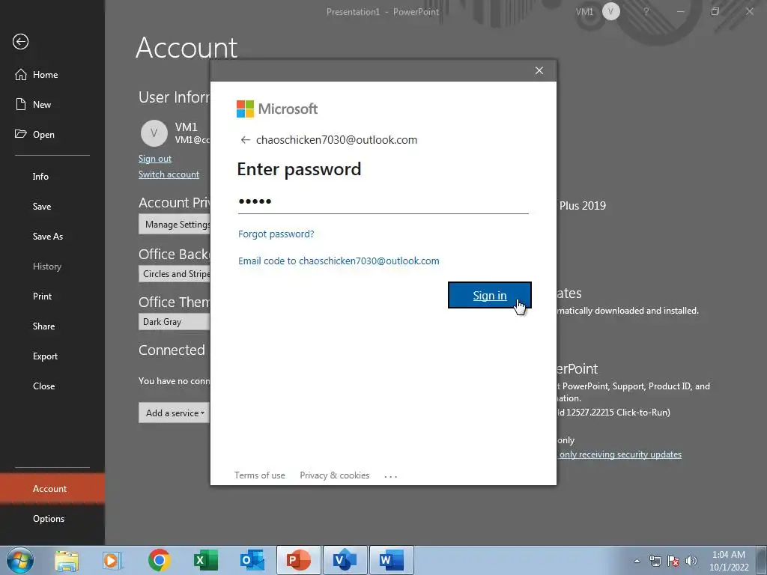The image size is (767, 575).
Task: Click the more options ellipsis in dialog footer
Action: [391, 475]
